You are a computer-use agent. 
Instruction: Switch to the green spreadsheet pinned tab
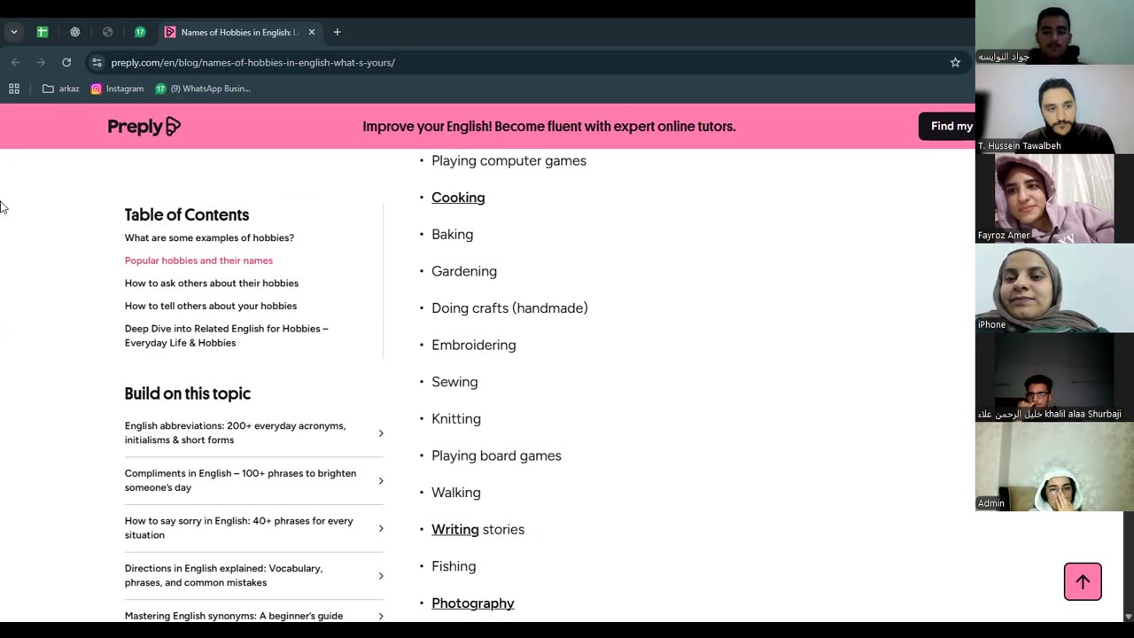tap(42, 32)
